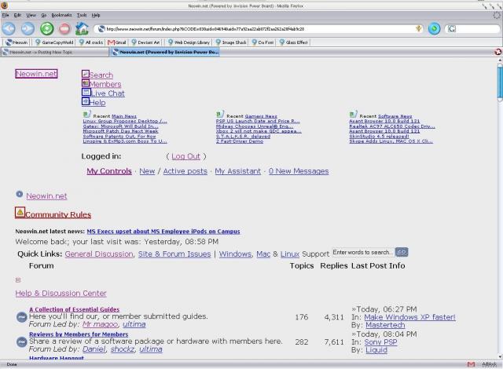Click the Recent Software News feed icon
Image resolution: width=503 pixels, height=369 pixels.
353,114
